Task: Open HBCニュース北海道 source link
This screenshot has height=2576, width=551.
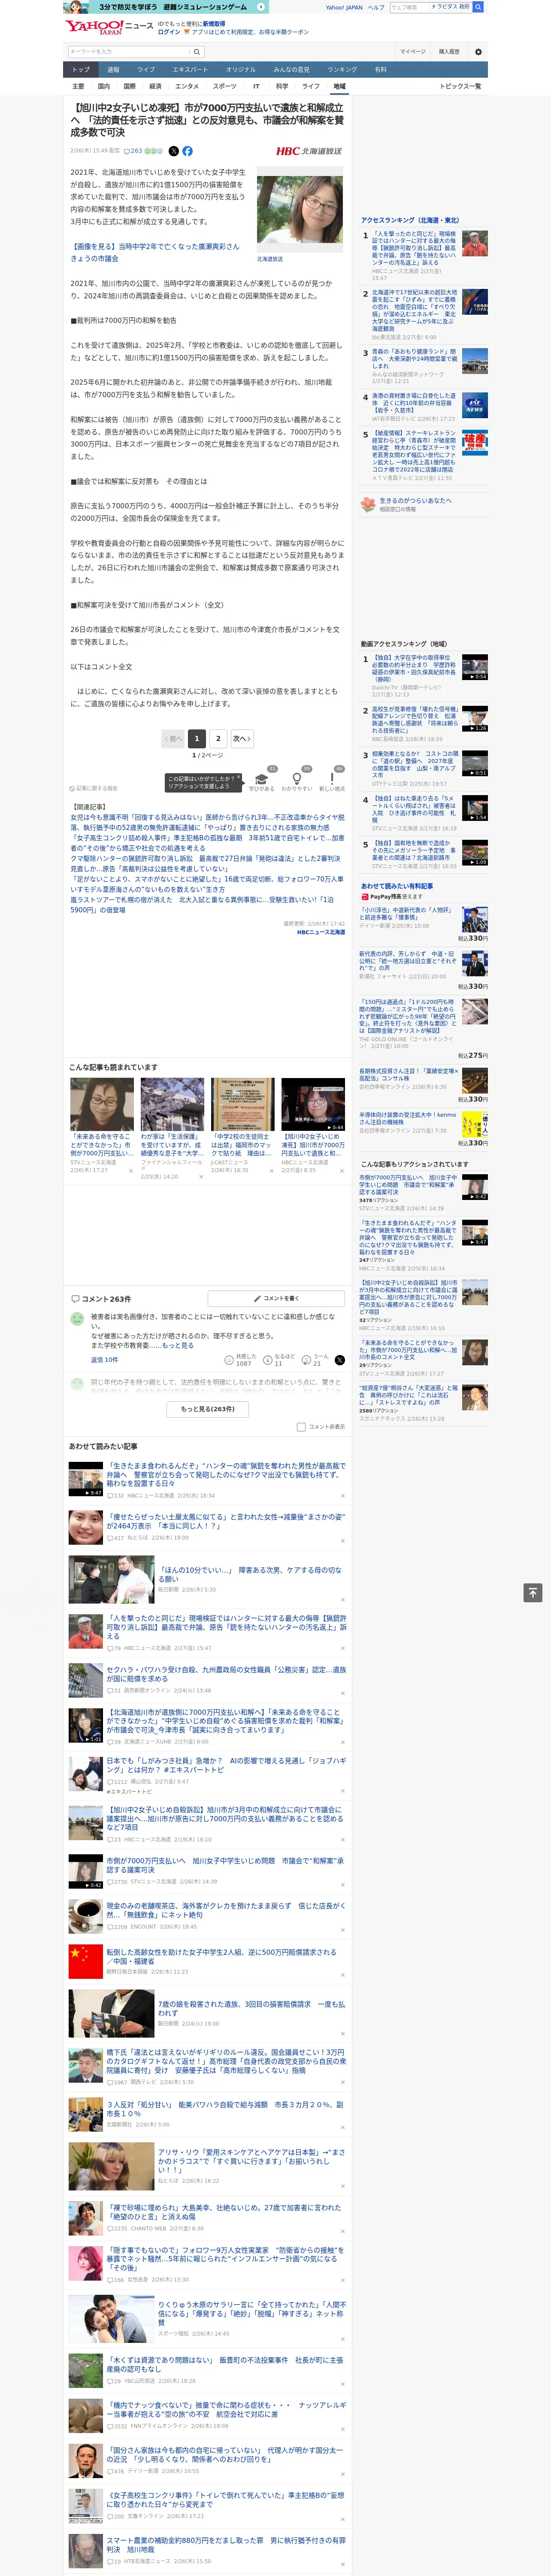Action: tap(320, 932)
